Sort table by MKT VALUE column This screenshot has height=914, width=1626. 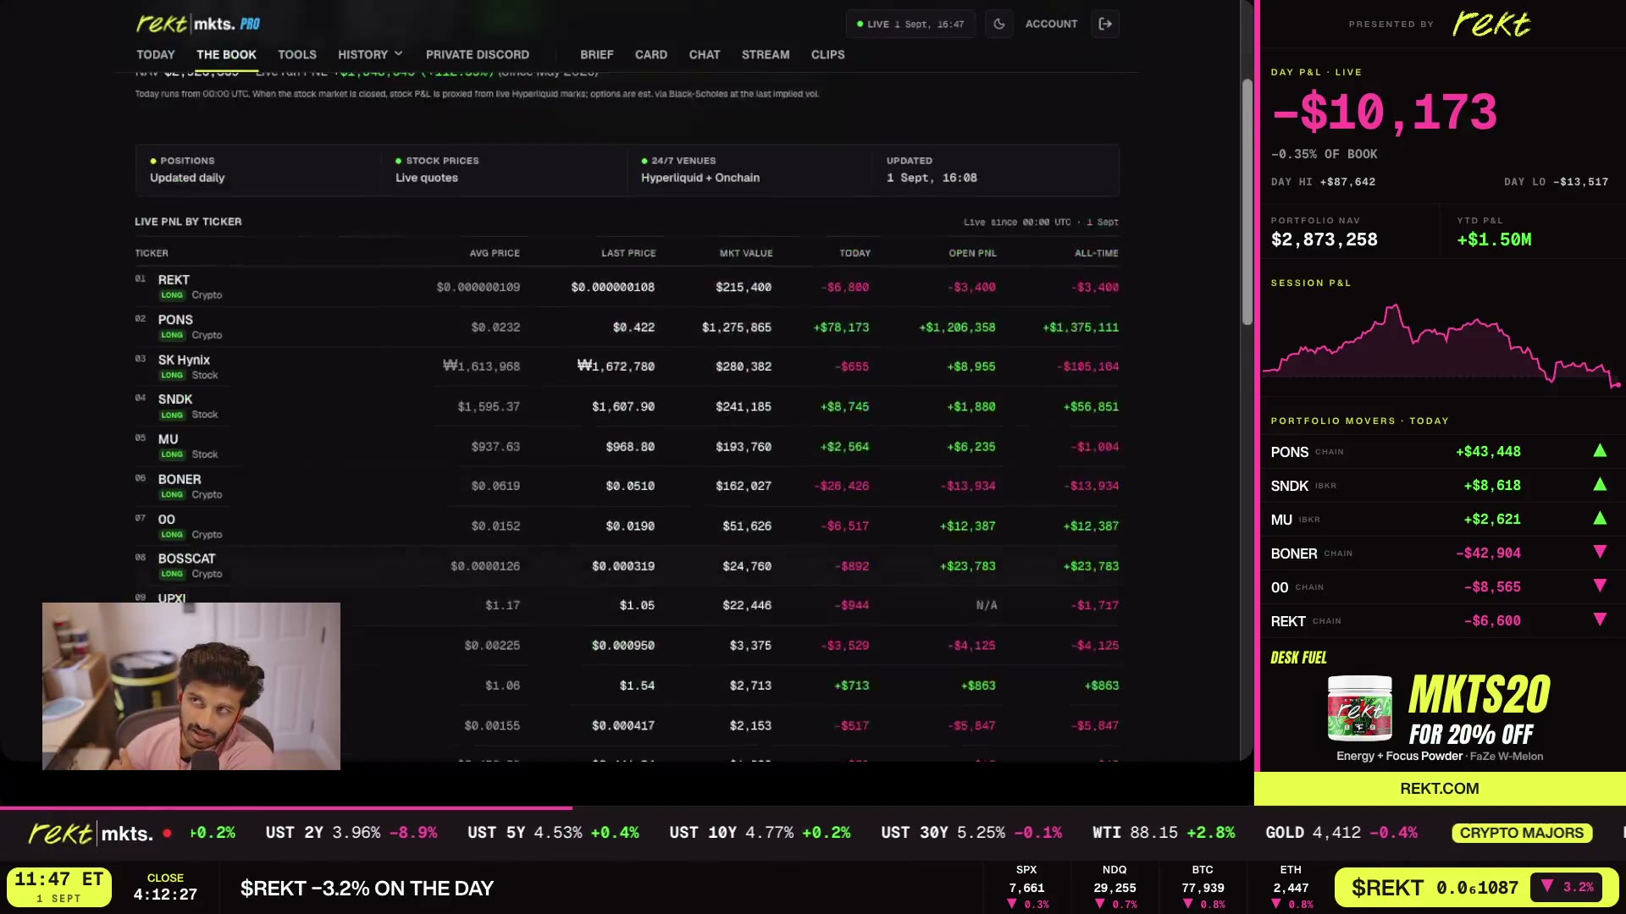coord(746,253)
